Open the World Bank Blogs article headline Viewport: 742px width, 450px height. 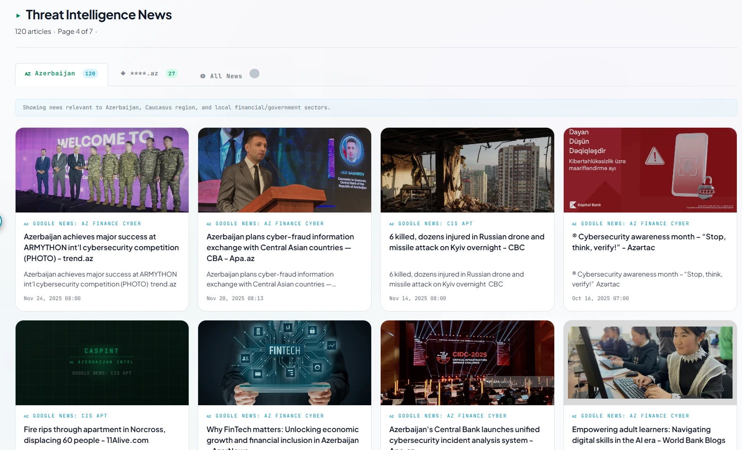pos(649,435)
